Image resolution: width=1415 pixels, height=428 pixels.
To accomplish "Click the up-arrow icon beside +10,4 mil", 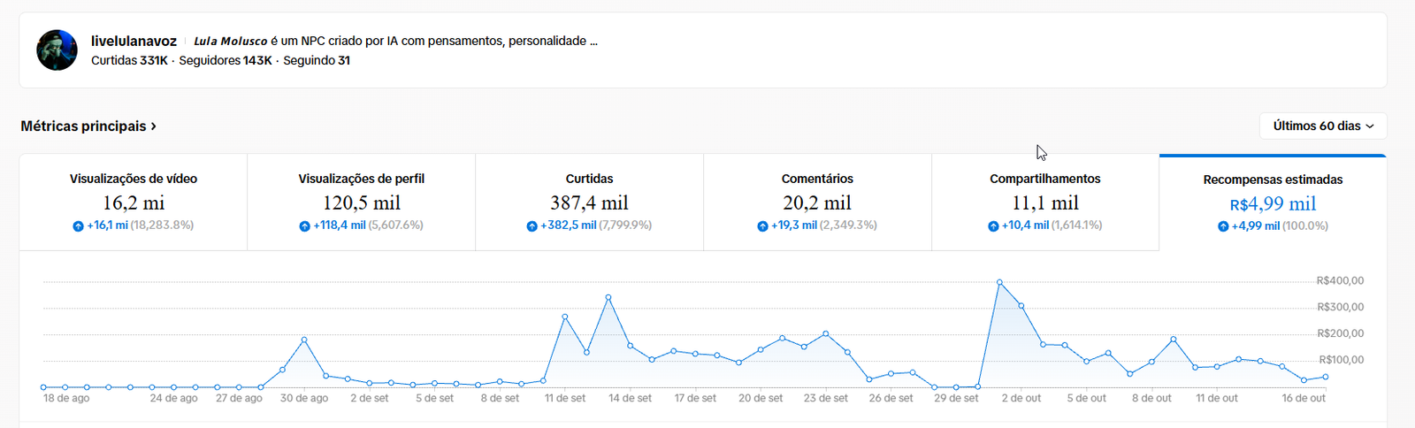I will click(993, 225).
